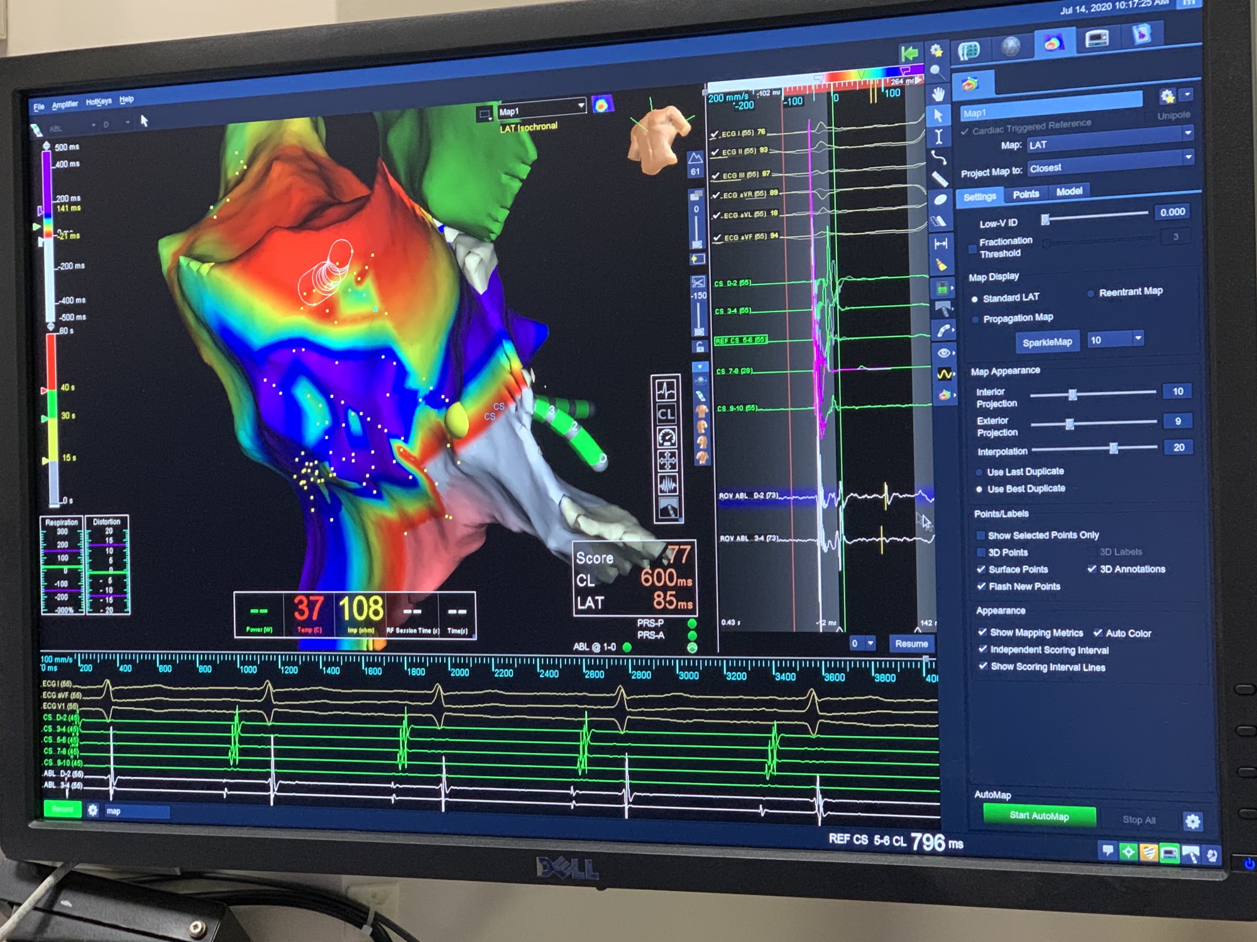Click the speedometer gauge icon
Screen dimensions: 1257x942
(x=667, y=437)
